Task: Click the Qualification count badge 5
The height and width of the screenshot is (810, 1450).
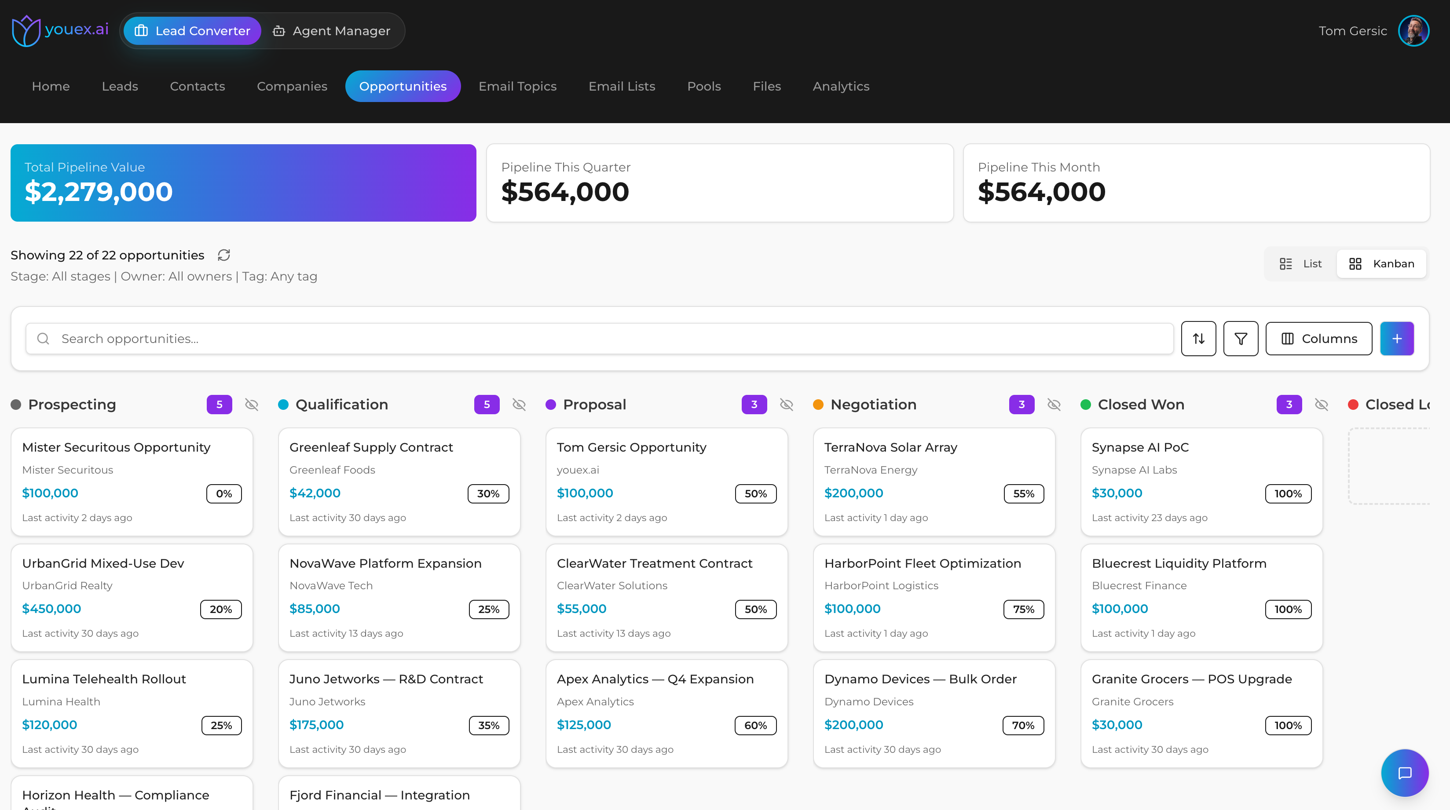Action: pyautogui.click(x=487, y=405)
